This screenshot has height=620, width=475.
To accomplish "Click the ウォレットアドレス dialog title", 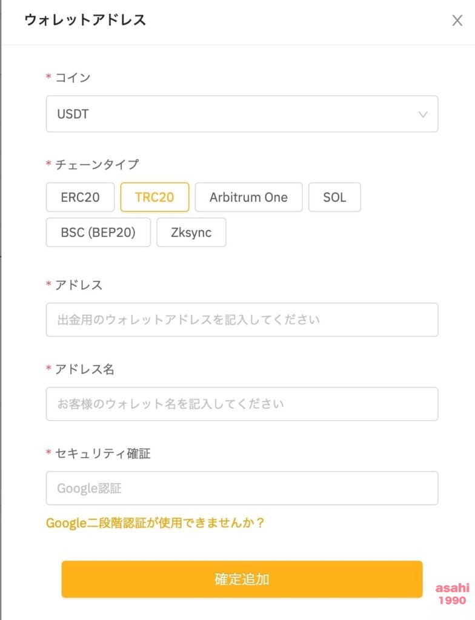I will click(85, 20).
